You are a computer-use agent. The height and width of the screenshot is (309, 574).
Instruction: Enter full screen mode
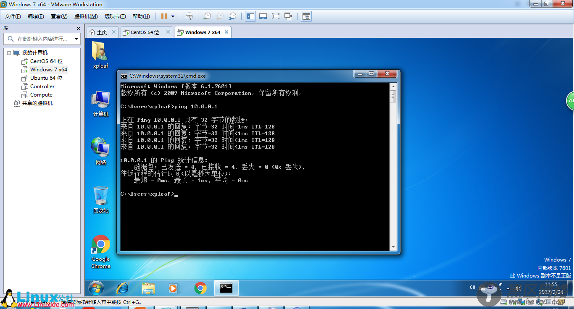[276, 16]
